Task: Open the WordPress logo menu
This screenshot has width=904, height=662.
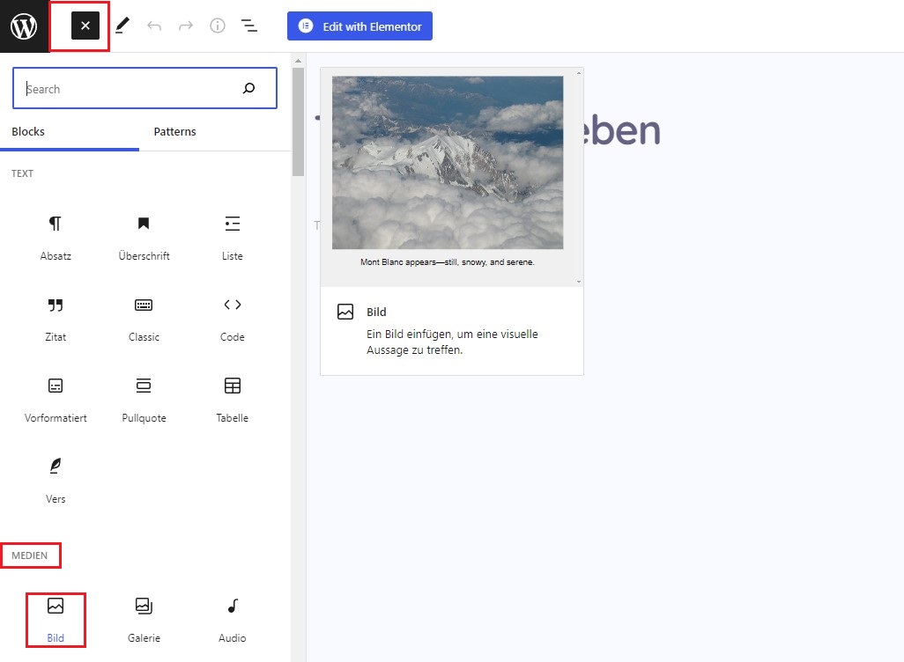Action: click(24, 26)
